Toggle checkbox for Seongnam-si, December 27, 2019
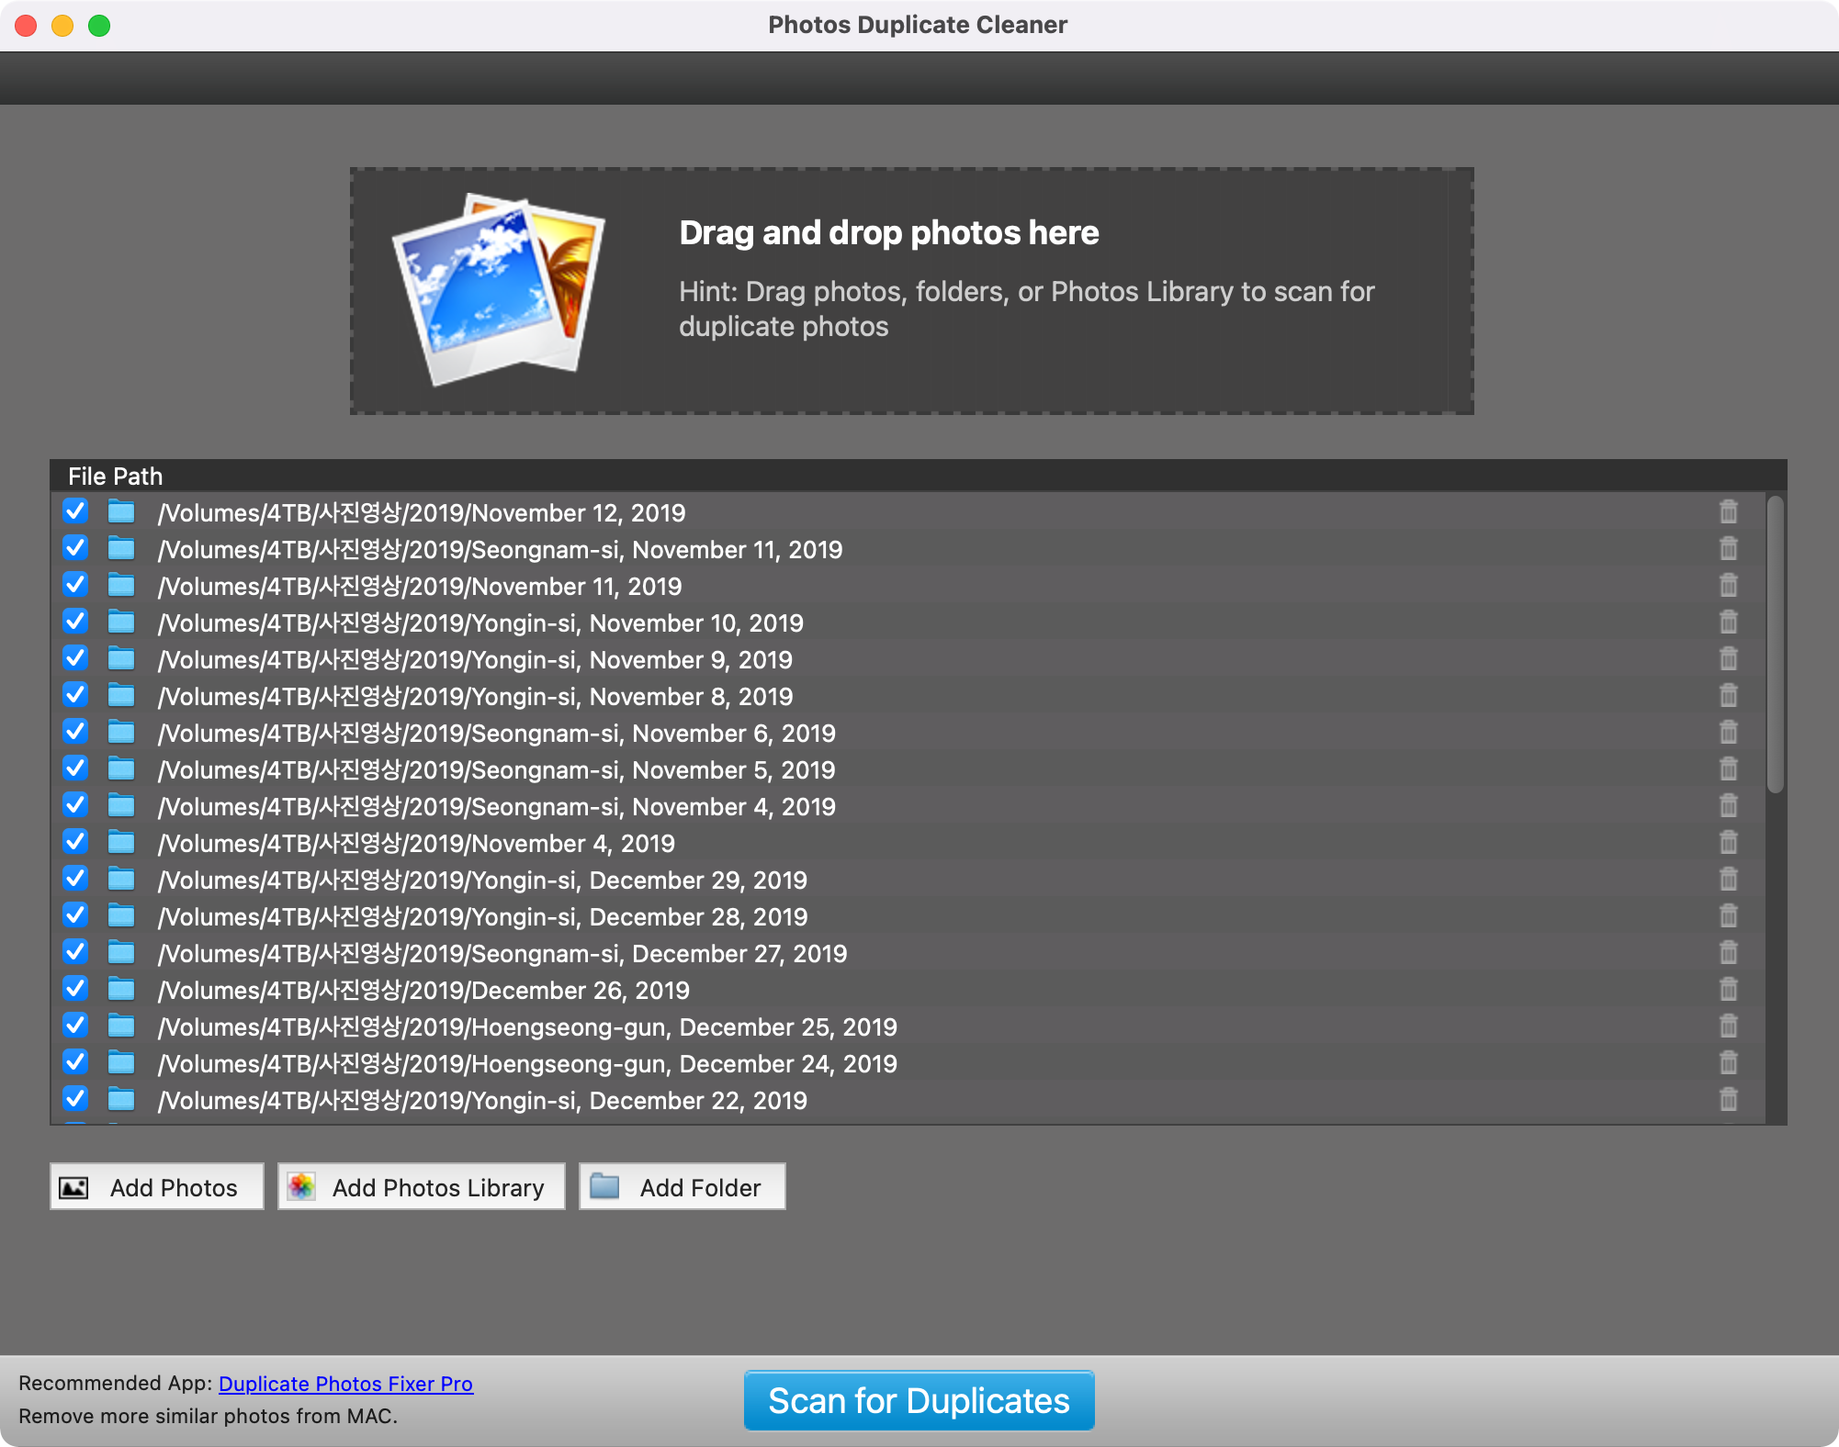Screen dimensions: 1839x1447 pyautogui.click(x=75, y=952)
